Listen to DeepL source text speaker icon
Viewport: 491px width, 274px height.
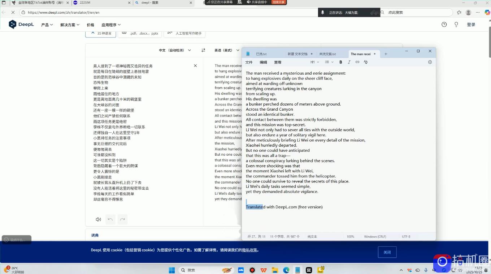(98, 219)
